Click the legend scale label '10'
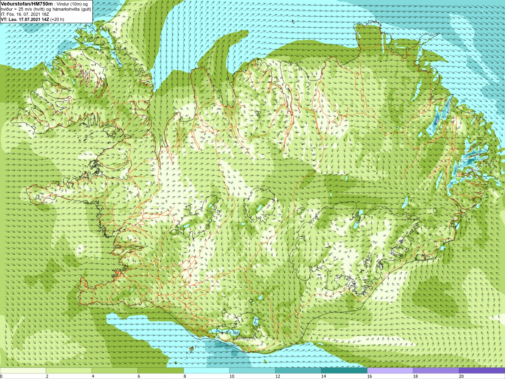Screen dimensions: 505x379 (232, 376)
